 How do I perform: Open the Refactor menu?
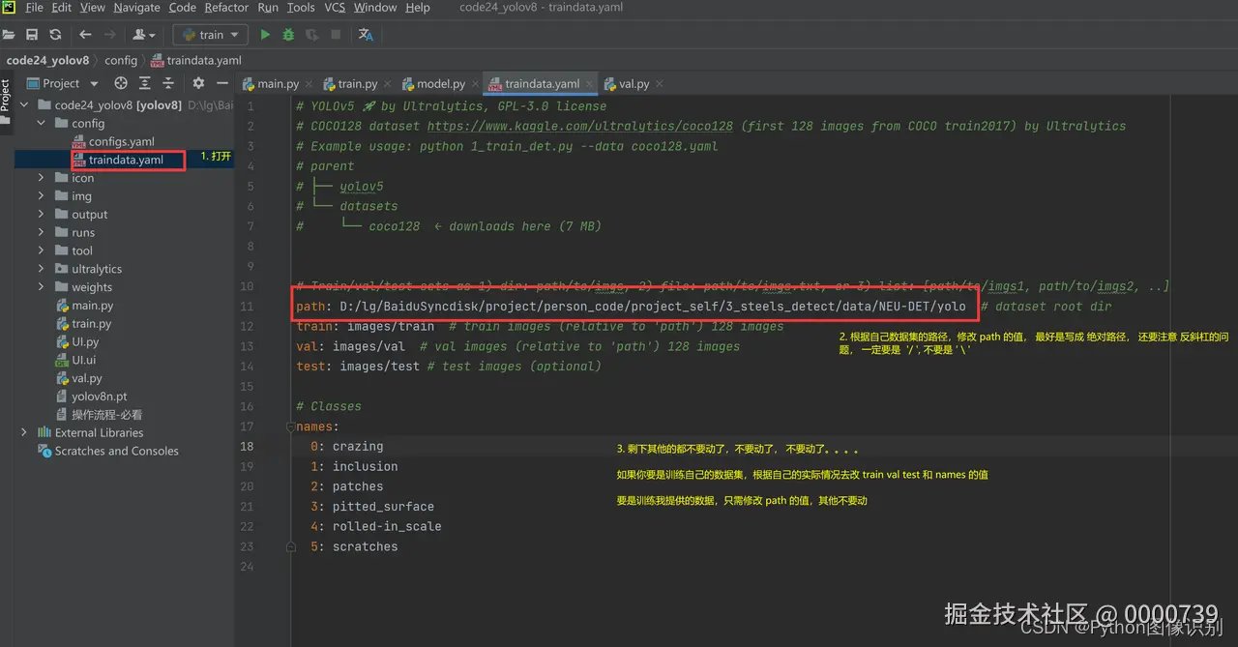click(x=226, y=8)
